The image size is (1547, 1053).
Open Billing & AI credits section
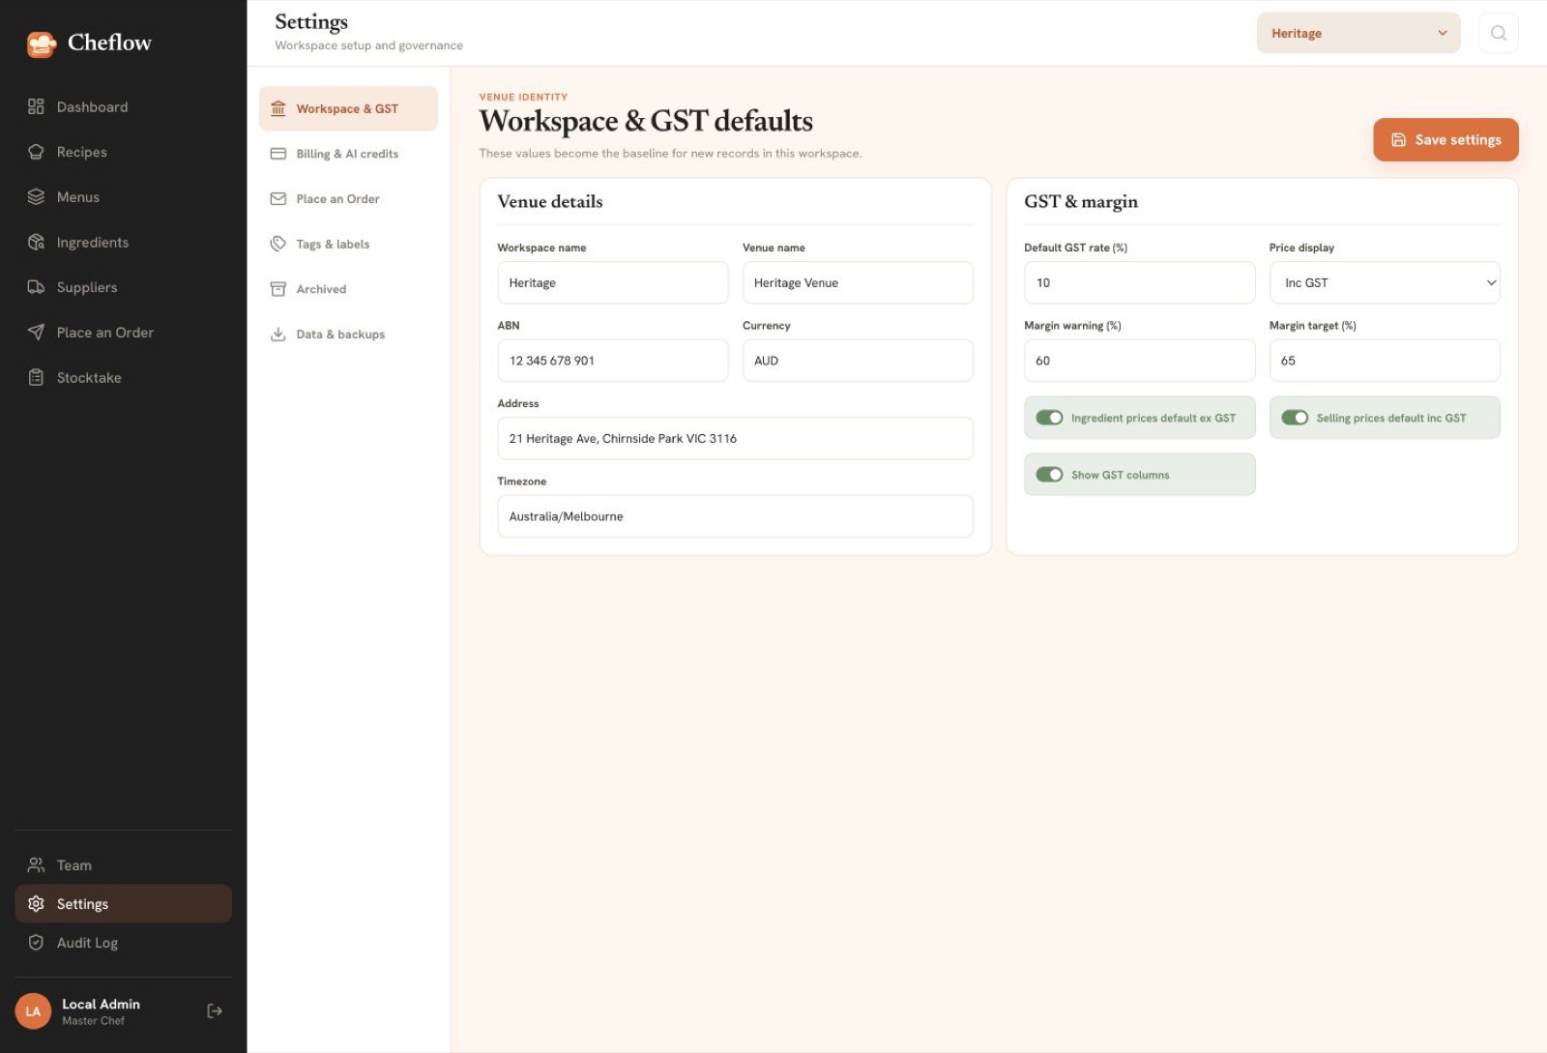coord(348,154)
